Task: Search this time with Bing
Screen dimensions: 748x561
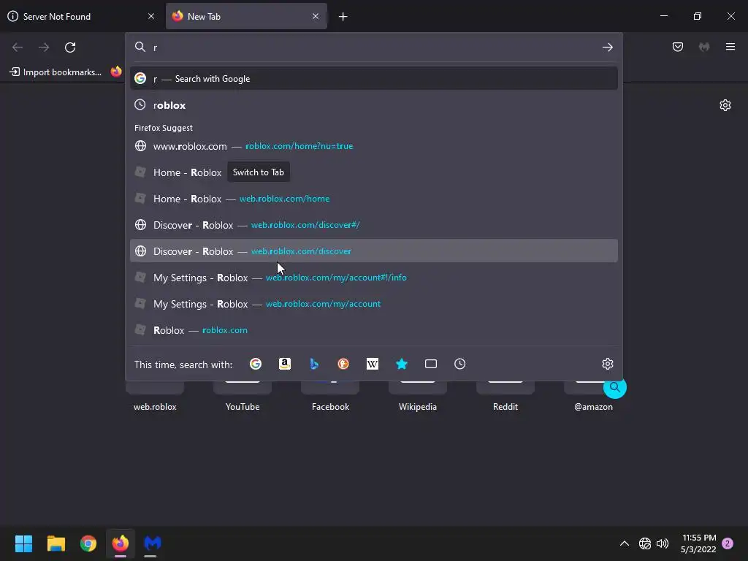Action: coord(314,364)
